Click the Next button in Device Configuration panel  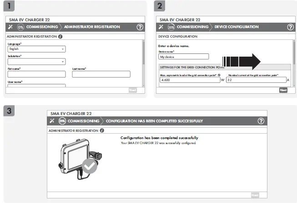pyautogui.click(x=283, y=90)
